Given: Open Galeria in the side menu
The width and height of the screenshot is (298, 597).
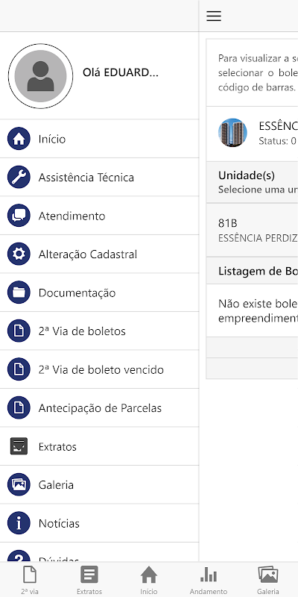Looking at the screenshot, I should 99,484.
